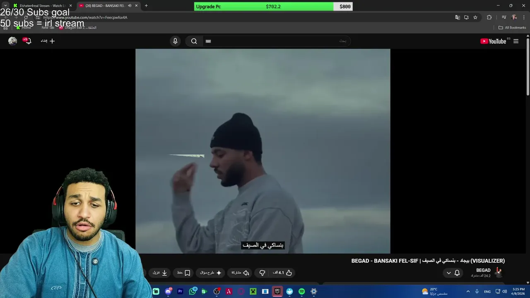
Task: Open clock showing 5:25 PM
Action: click(518, 291)
